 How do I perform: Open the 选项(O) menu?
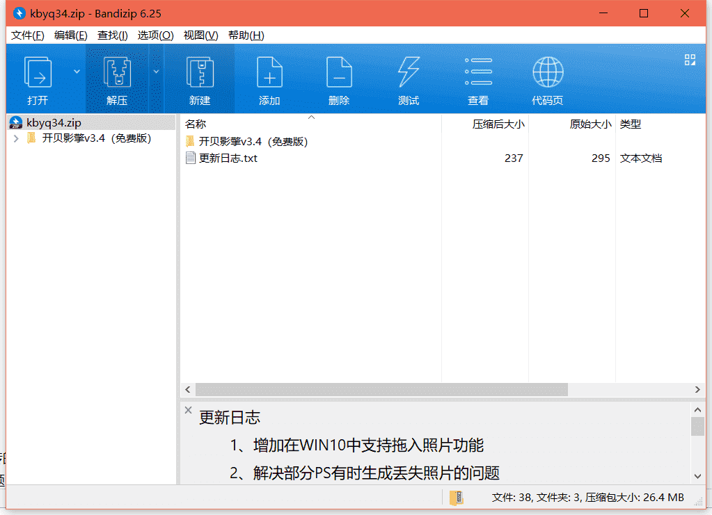click(155, 35)
